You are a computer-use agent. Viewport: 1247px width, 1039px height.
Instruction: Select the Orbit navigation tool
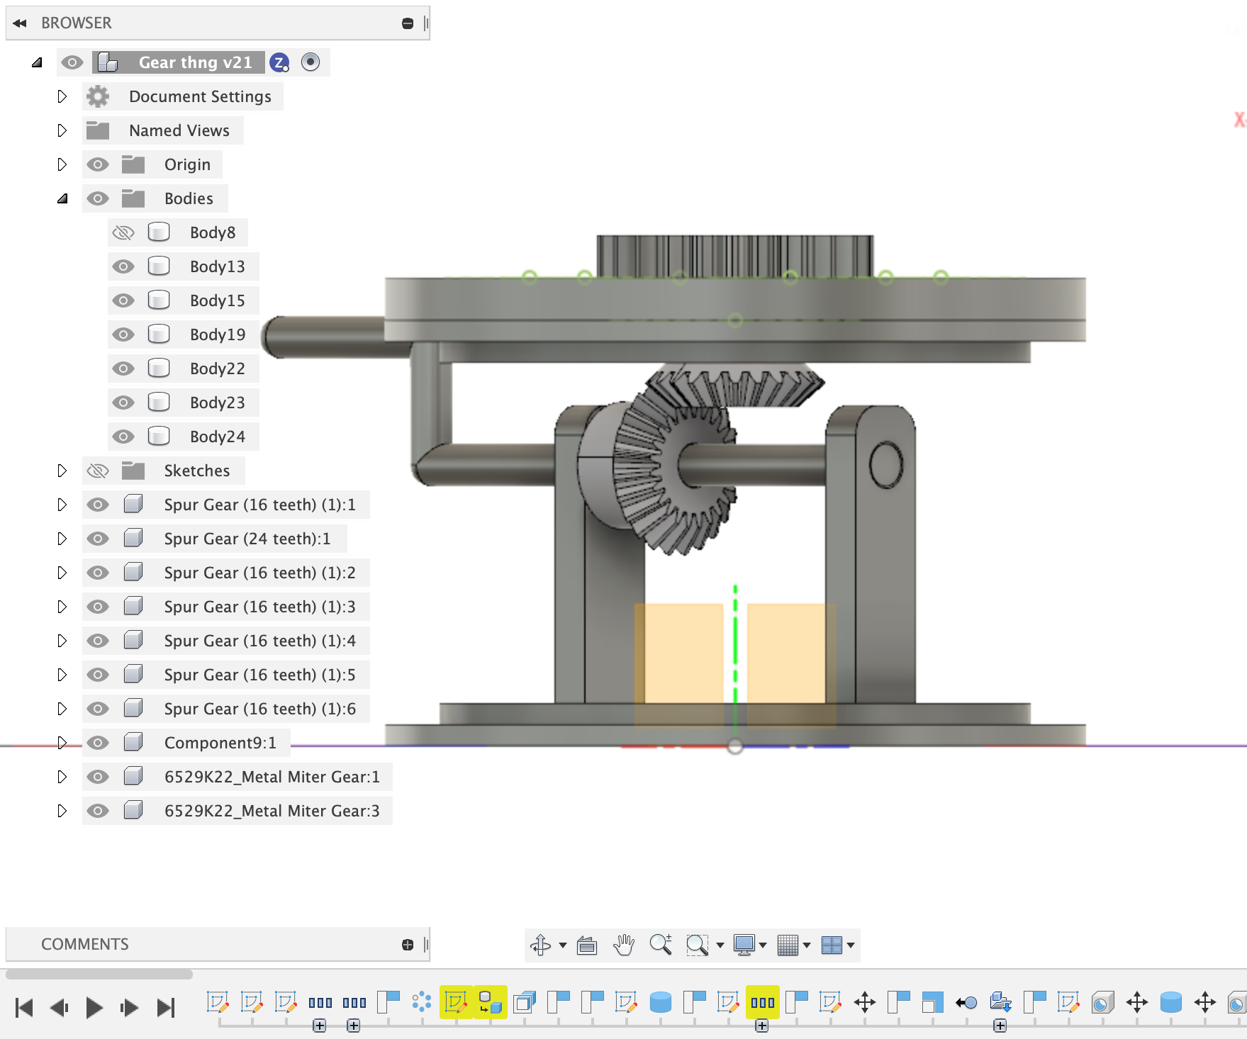[x=540, y=945]
